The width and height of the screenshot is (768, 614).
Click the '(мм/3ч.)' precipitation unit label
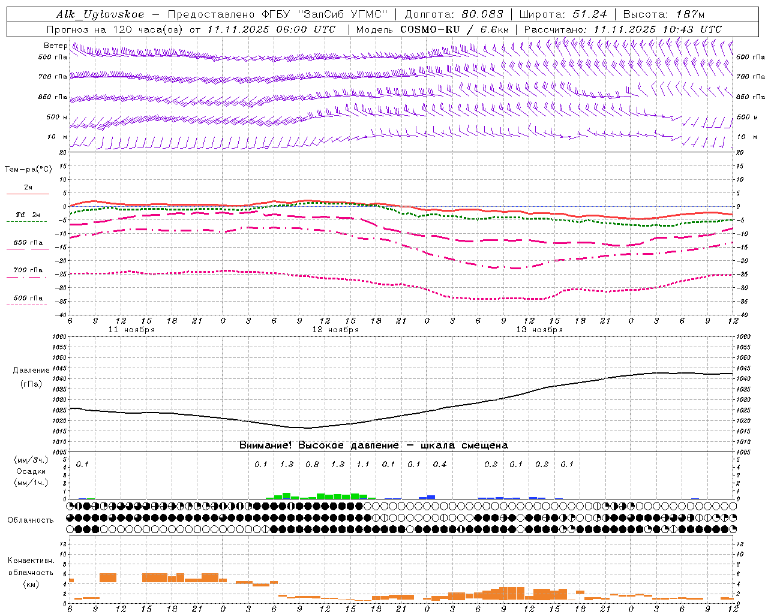(x=31, y=460)
